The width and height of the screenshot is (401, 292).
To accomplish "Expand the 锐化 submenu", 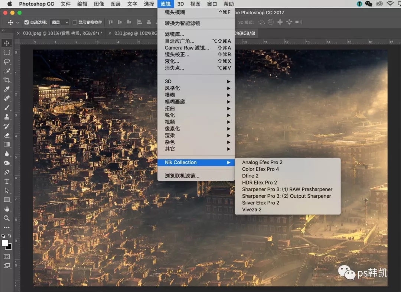I will pos(196,115).
